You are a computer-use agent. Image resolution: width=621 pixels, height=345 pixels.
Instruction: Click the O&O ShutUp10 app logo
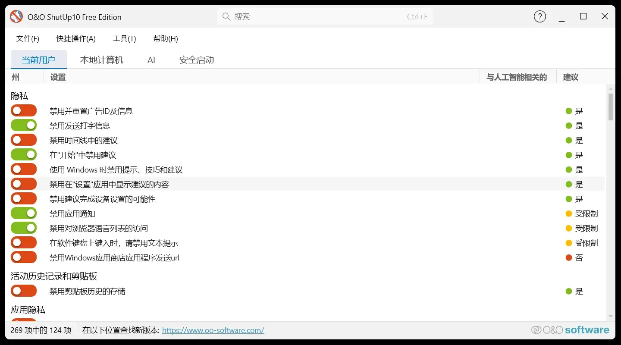click(16, 17)
